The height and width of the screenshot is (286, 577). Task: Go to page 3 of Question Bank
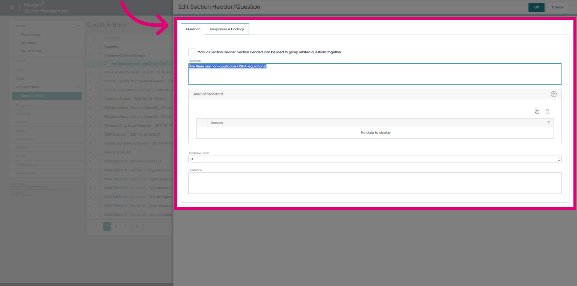125,226
